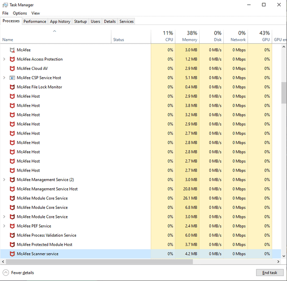Sort processes by CPU column header
This screenshot has width=287, height=281.
point(163,37)
